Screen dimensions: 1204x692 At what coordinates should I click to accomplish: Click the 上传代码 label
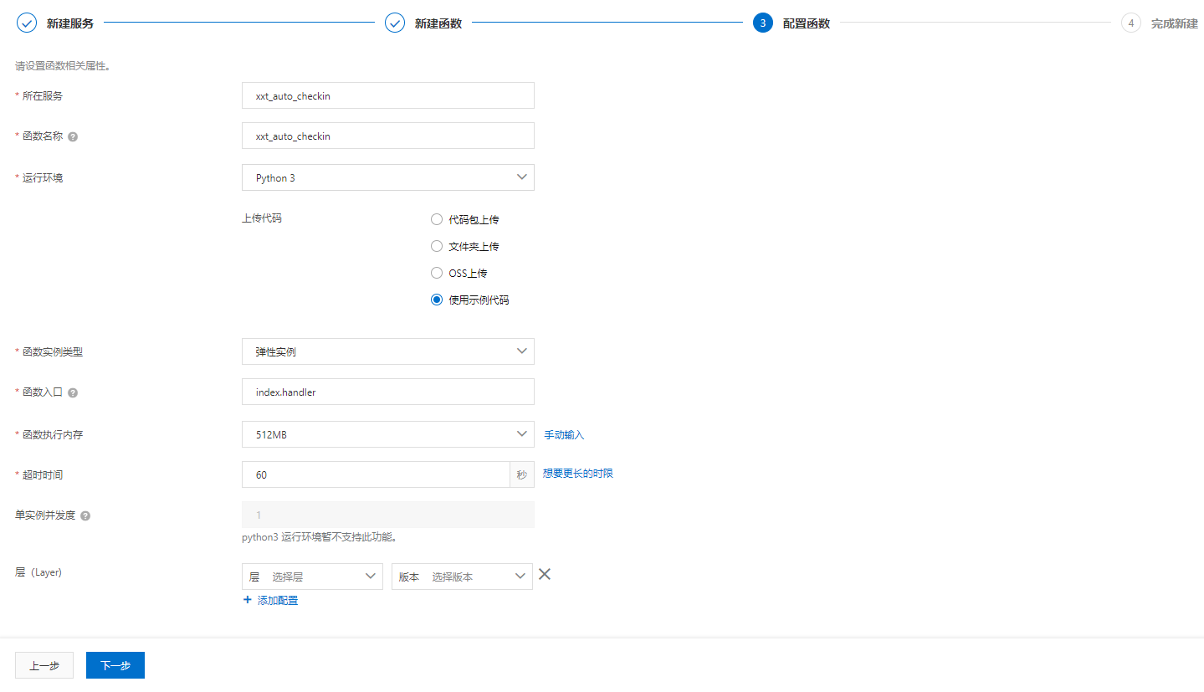[262, 218]
